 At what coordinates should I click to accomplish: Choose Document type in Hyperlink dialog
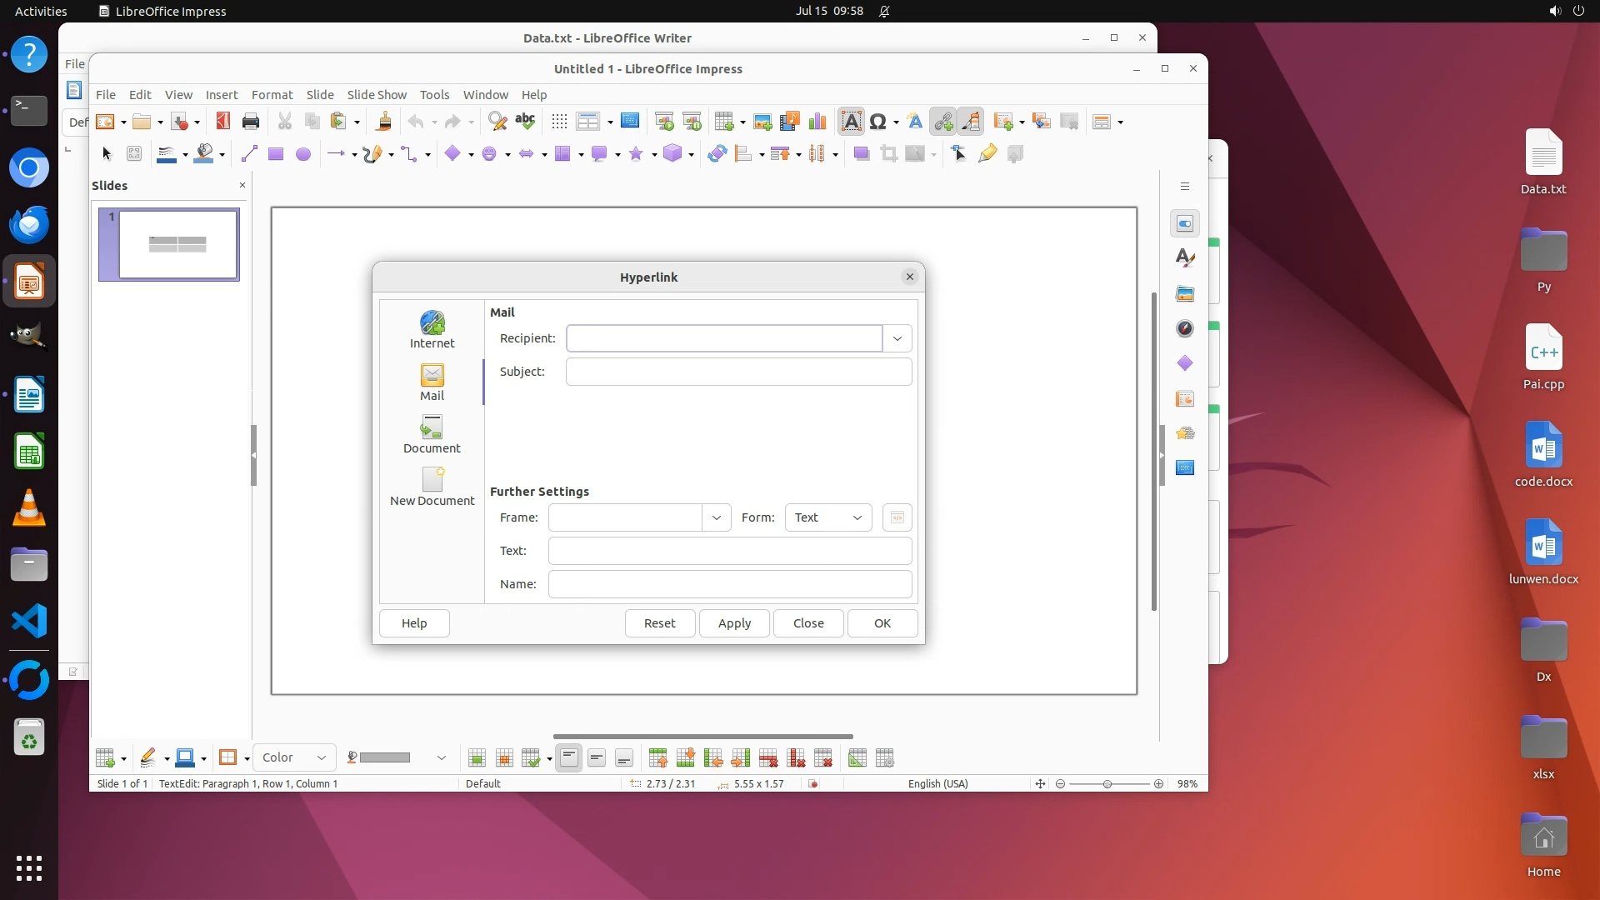(x=432, y=434)
